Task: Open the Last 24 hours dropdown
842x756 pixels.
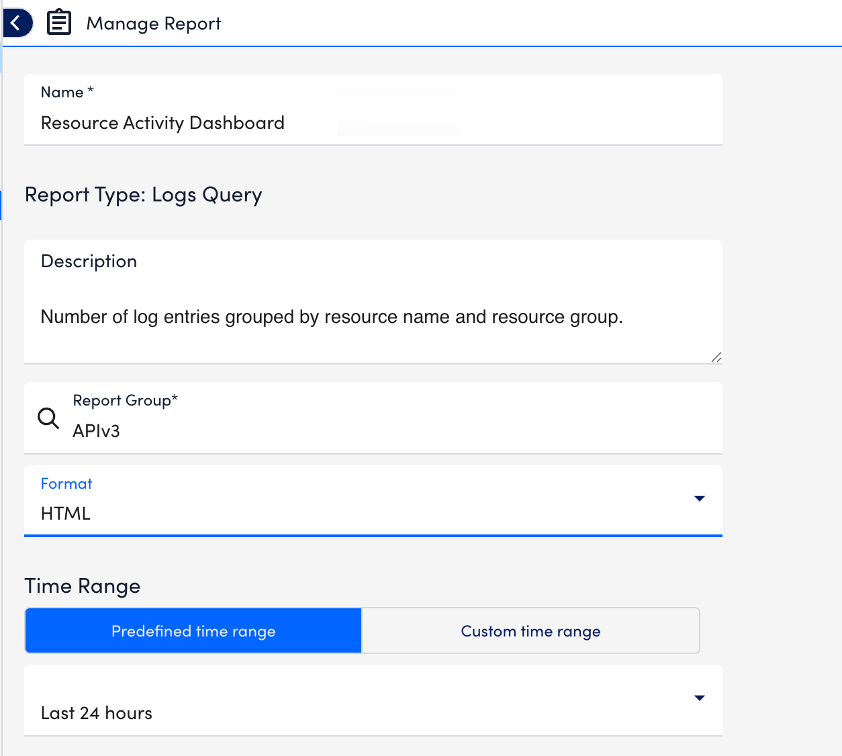Action: pyautogui.click(x=373, y=700)
